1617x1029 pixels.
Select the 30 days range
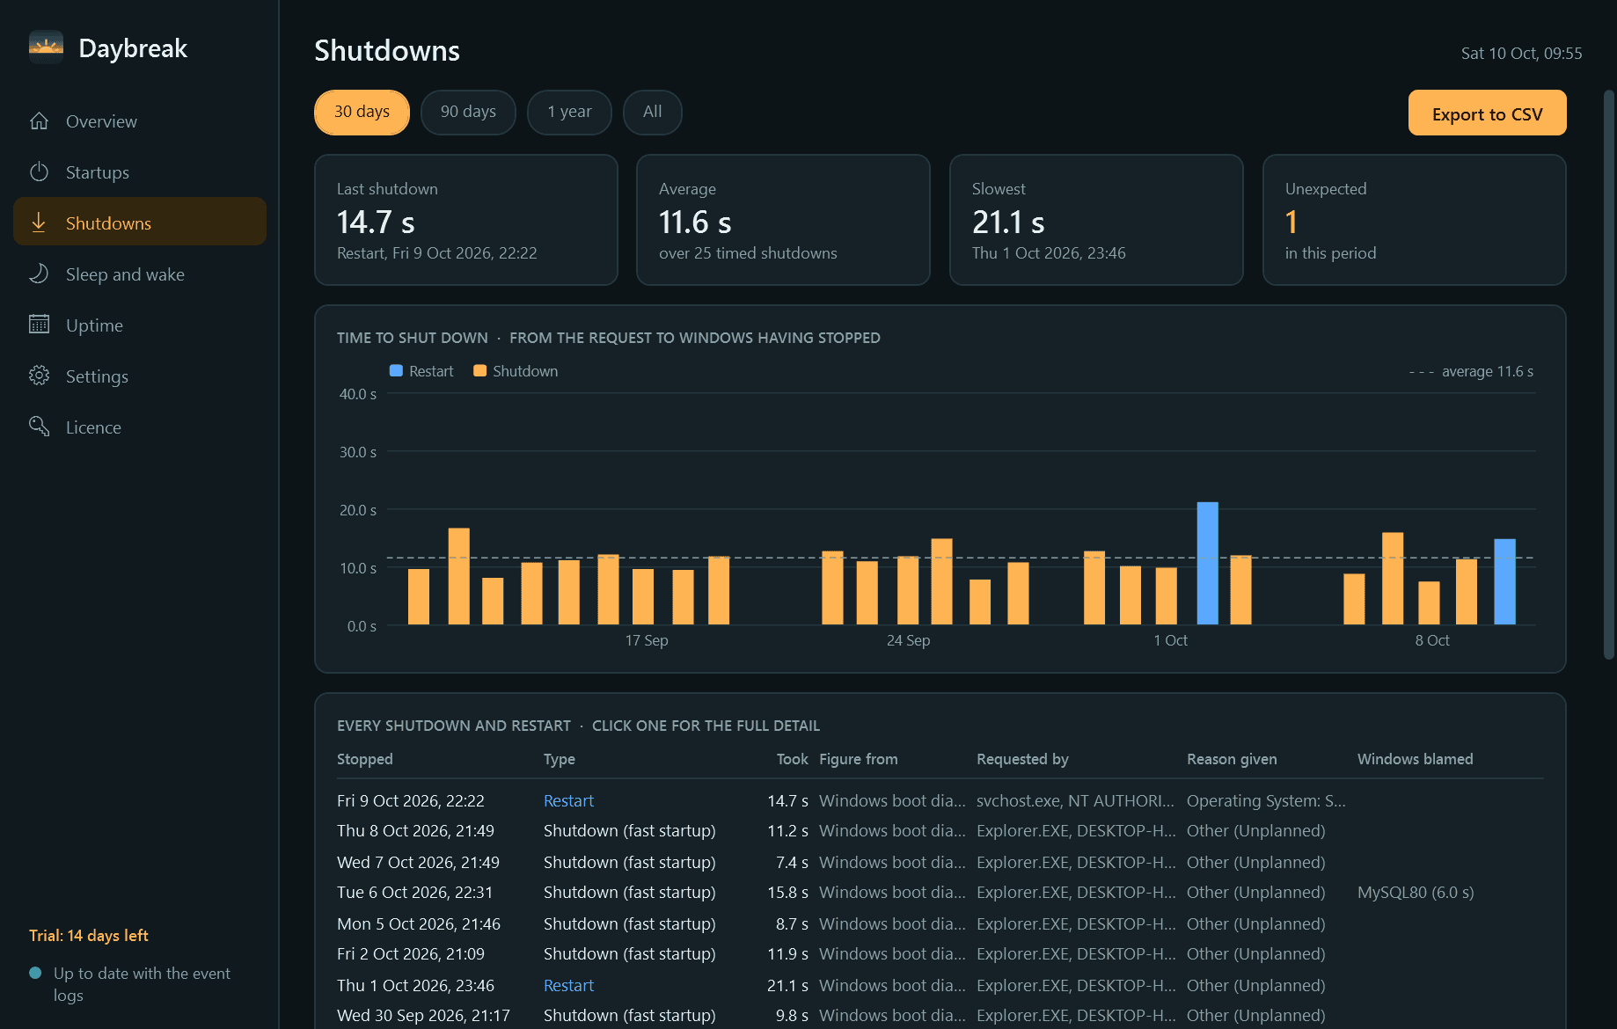tap(362, 113)
